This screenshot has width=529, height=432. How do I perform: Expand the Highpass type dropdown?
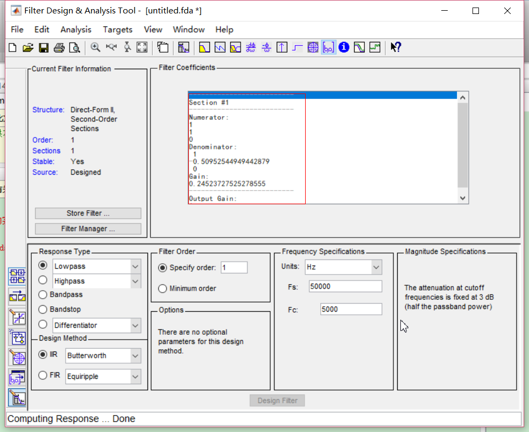coord(135,282)
